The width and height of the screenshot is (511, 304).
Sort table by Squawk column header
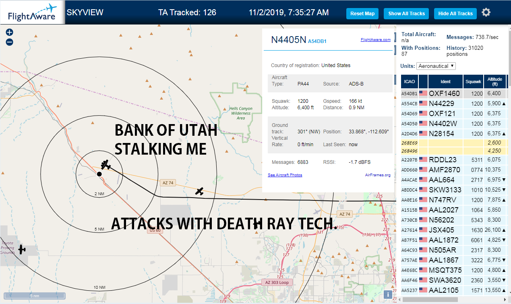pyautogui.click(x=473, y=82)
